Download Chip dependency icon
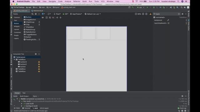The width and height of the screenshot is (200, 112). 39,25
